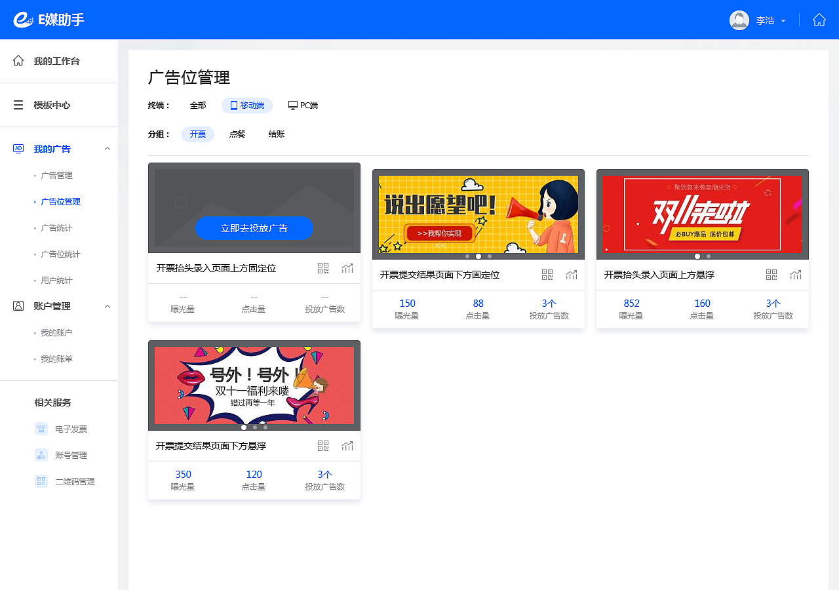Open statistics chart for 开票抬头录入页面上方悬浮
The width and height of the screenshot is (839, 590).
click(796, 275)
